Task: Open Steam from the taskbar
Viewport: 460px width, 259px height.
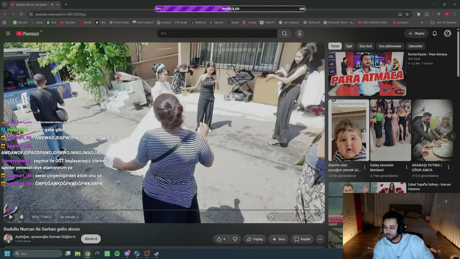Action: (157, 254)
